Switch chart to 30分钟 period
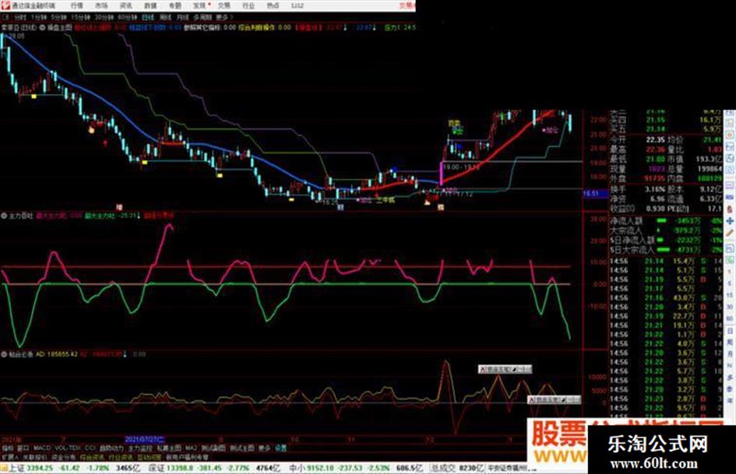The image size is (736, 474). (x=104, y=17)
